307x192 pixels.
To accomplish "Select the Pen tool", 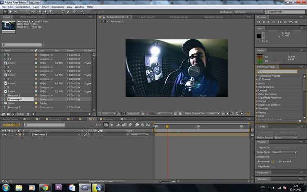I will [x=45, y=12].
